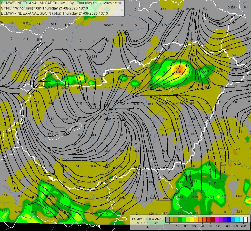Click the map value 67.9

pos(79,150)
